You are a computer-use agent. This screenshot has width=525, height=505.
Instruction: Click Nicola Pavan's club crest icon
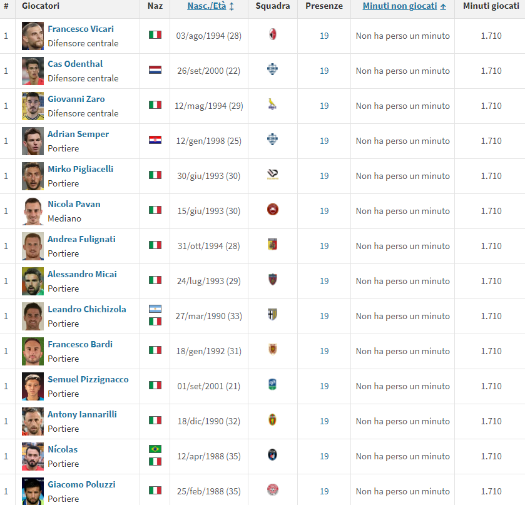coord(272,210)
